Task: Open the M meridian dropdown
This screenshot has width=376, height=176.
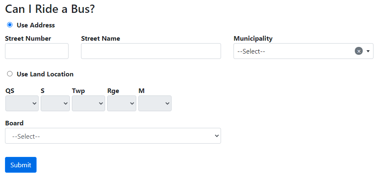Action: (x=155, y=103)
